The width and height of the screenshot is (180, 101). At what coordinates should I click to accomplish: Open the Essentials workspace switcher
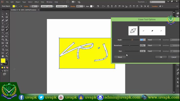142,2
